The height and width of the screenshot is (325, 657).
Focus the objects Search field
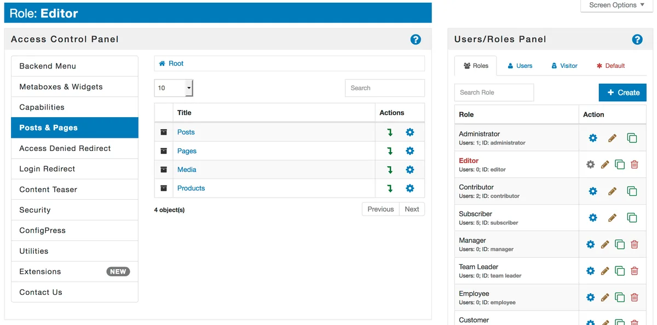[385, 88]
